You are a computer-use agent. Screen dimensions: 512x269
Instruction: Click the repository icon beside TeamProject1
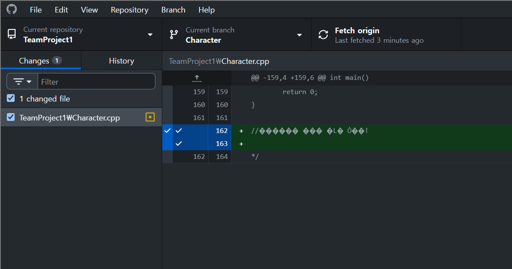[x=12, y=34]
